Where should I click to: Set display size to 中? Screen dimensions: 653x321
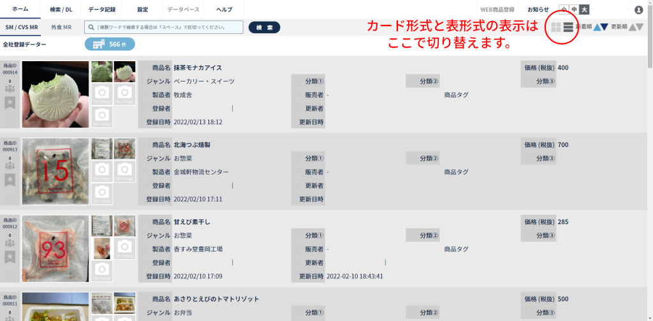[x=575, y=10]
